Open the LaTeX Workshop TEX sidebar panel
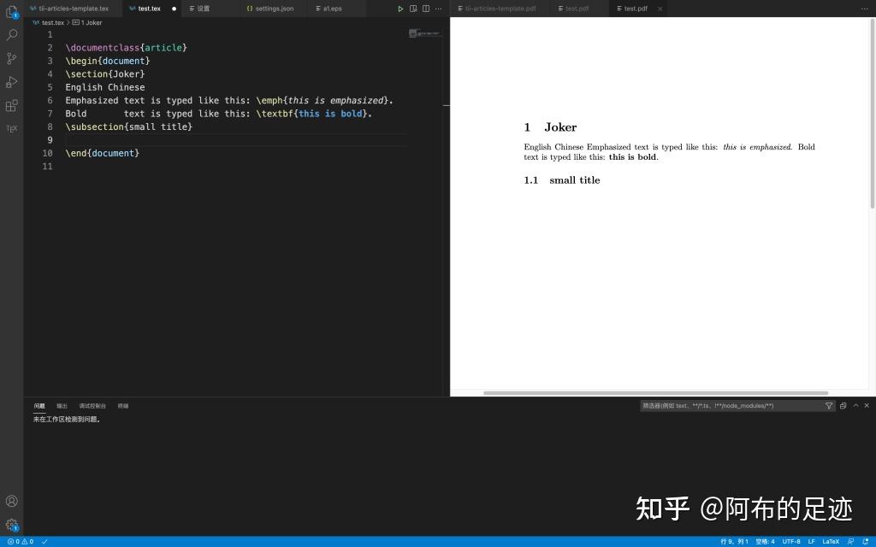The height and width of the screenshot is (547, 876). coord(11,128)
